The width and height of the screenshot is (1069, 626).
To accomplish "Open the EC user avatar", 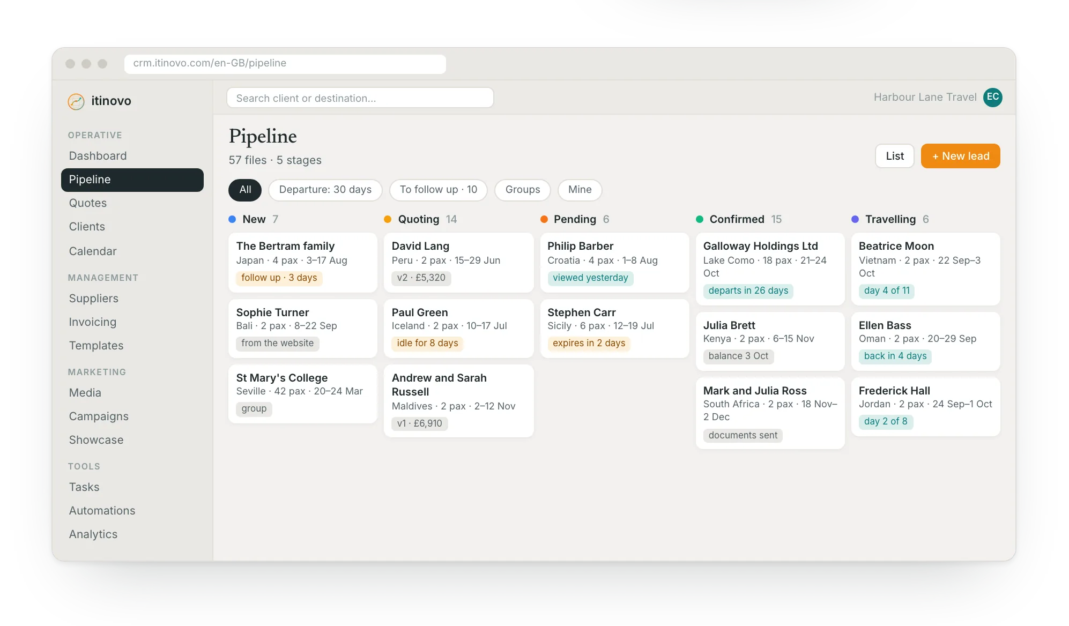I will point(992,97).
